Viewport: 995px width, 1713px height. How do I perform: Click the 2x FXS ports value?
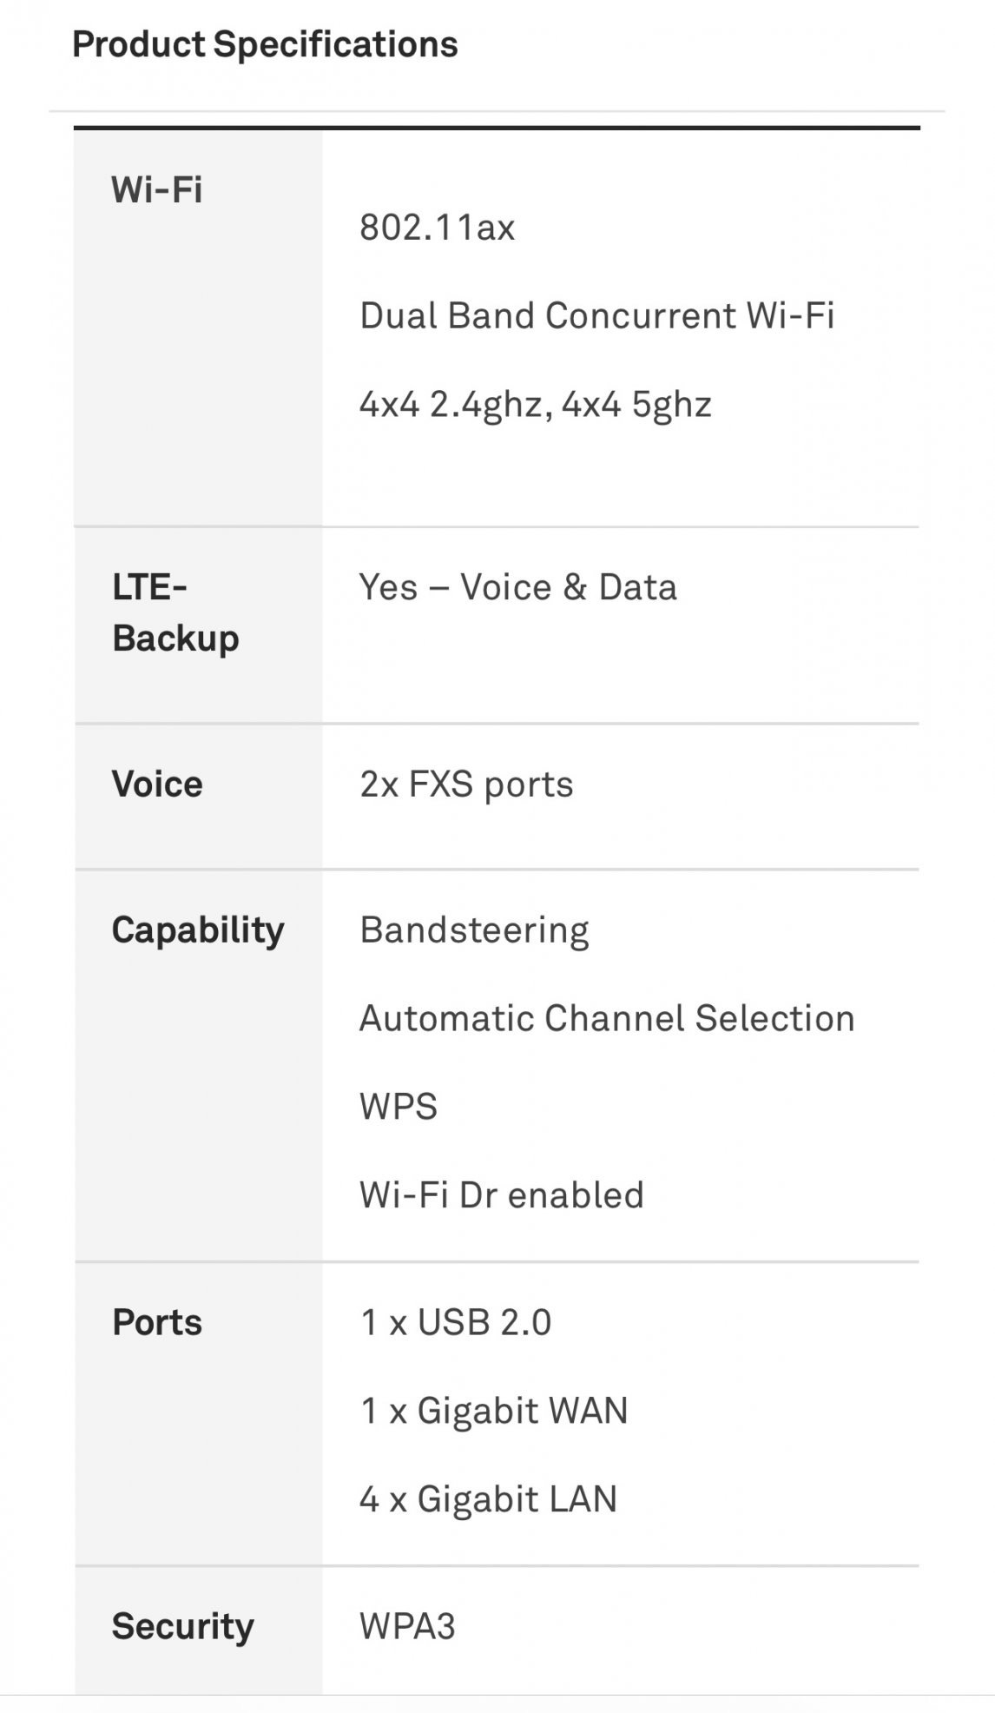click(x=466, y=784)
